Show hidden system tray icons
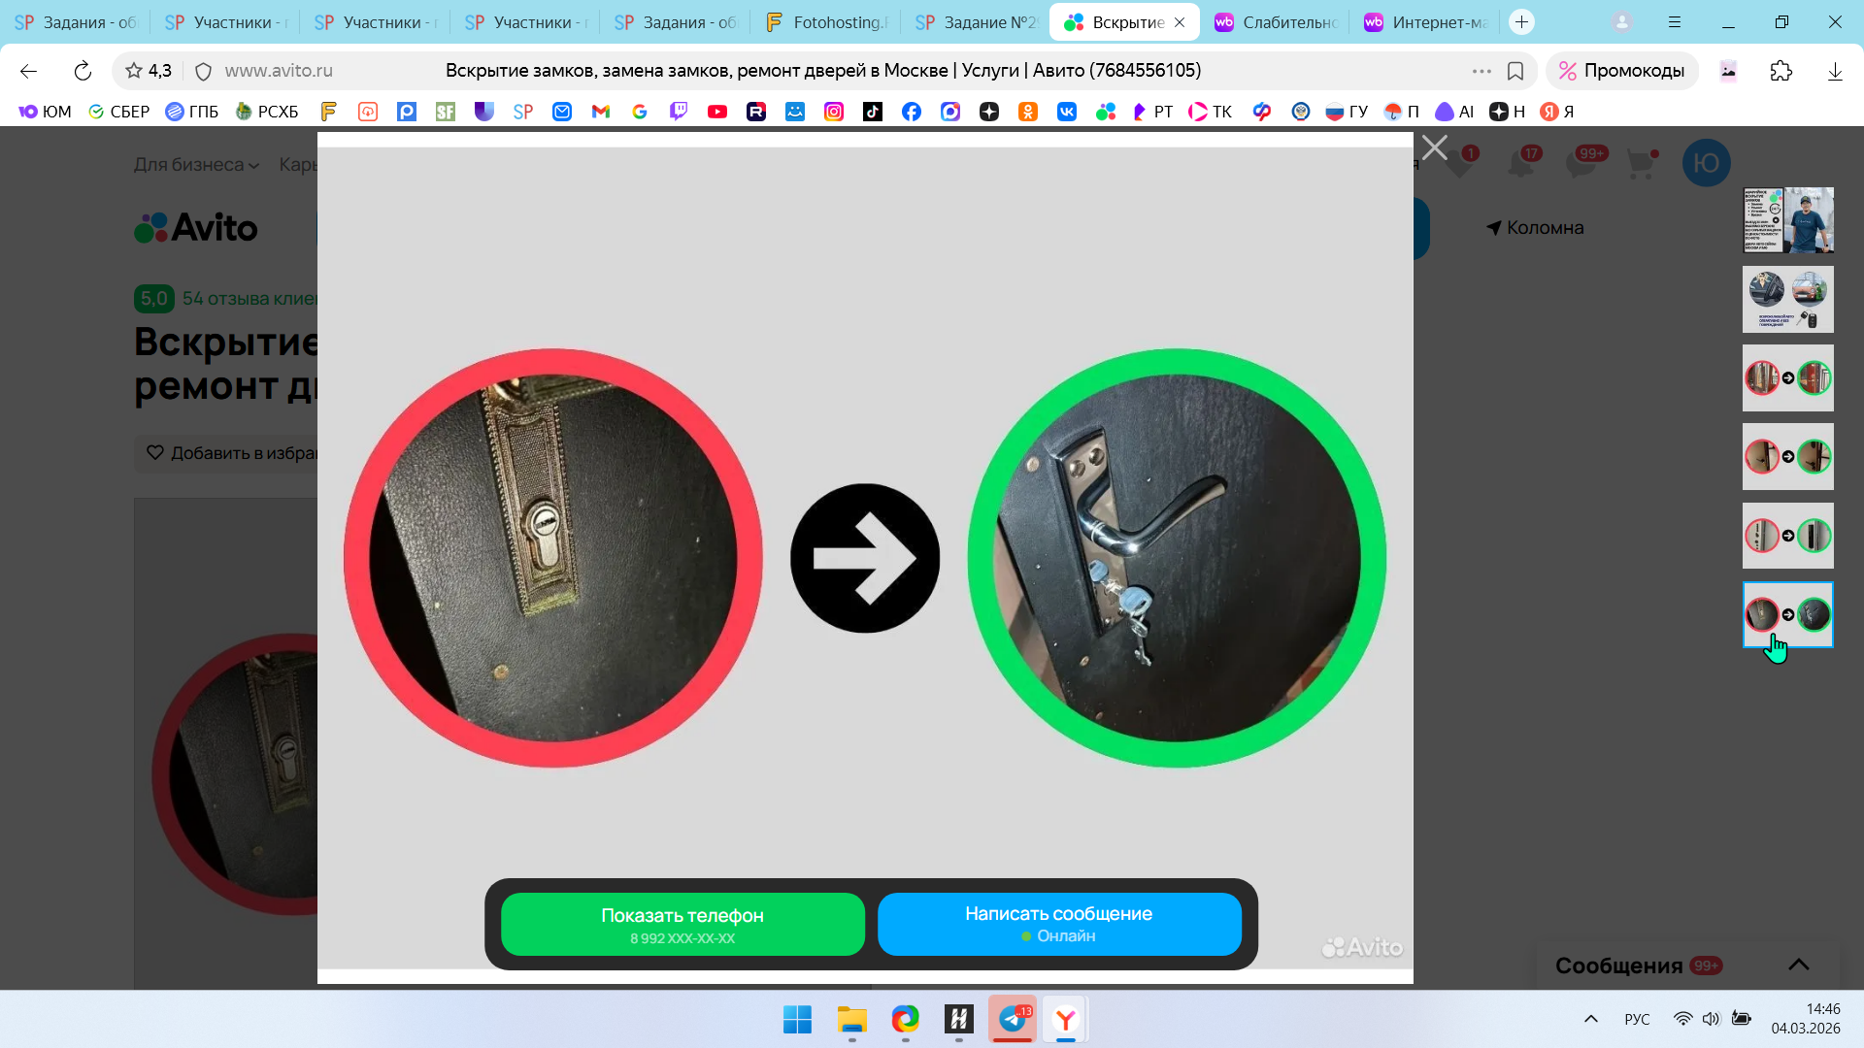Image resolution: width=1864 pixels, height=1048 pixels. [x=1590, y=1019]
